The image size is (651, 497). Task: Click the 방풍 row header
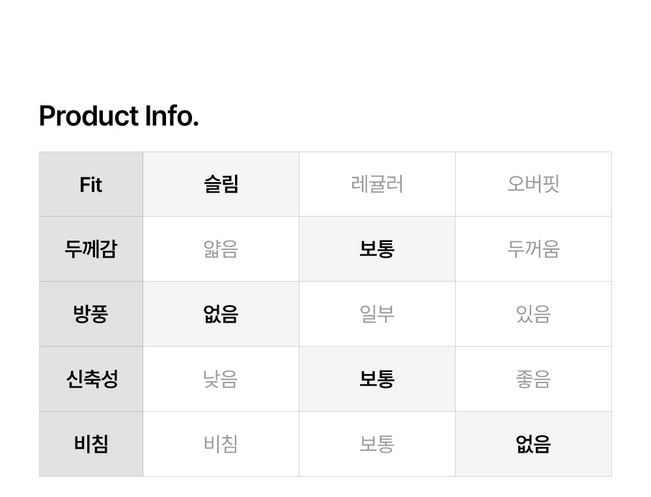(x=91, y=314)
